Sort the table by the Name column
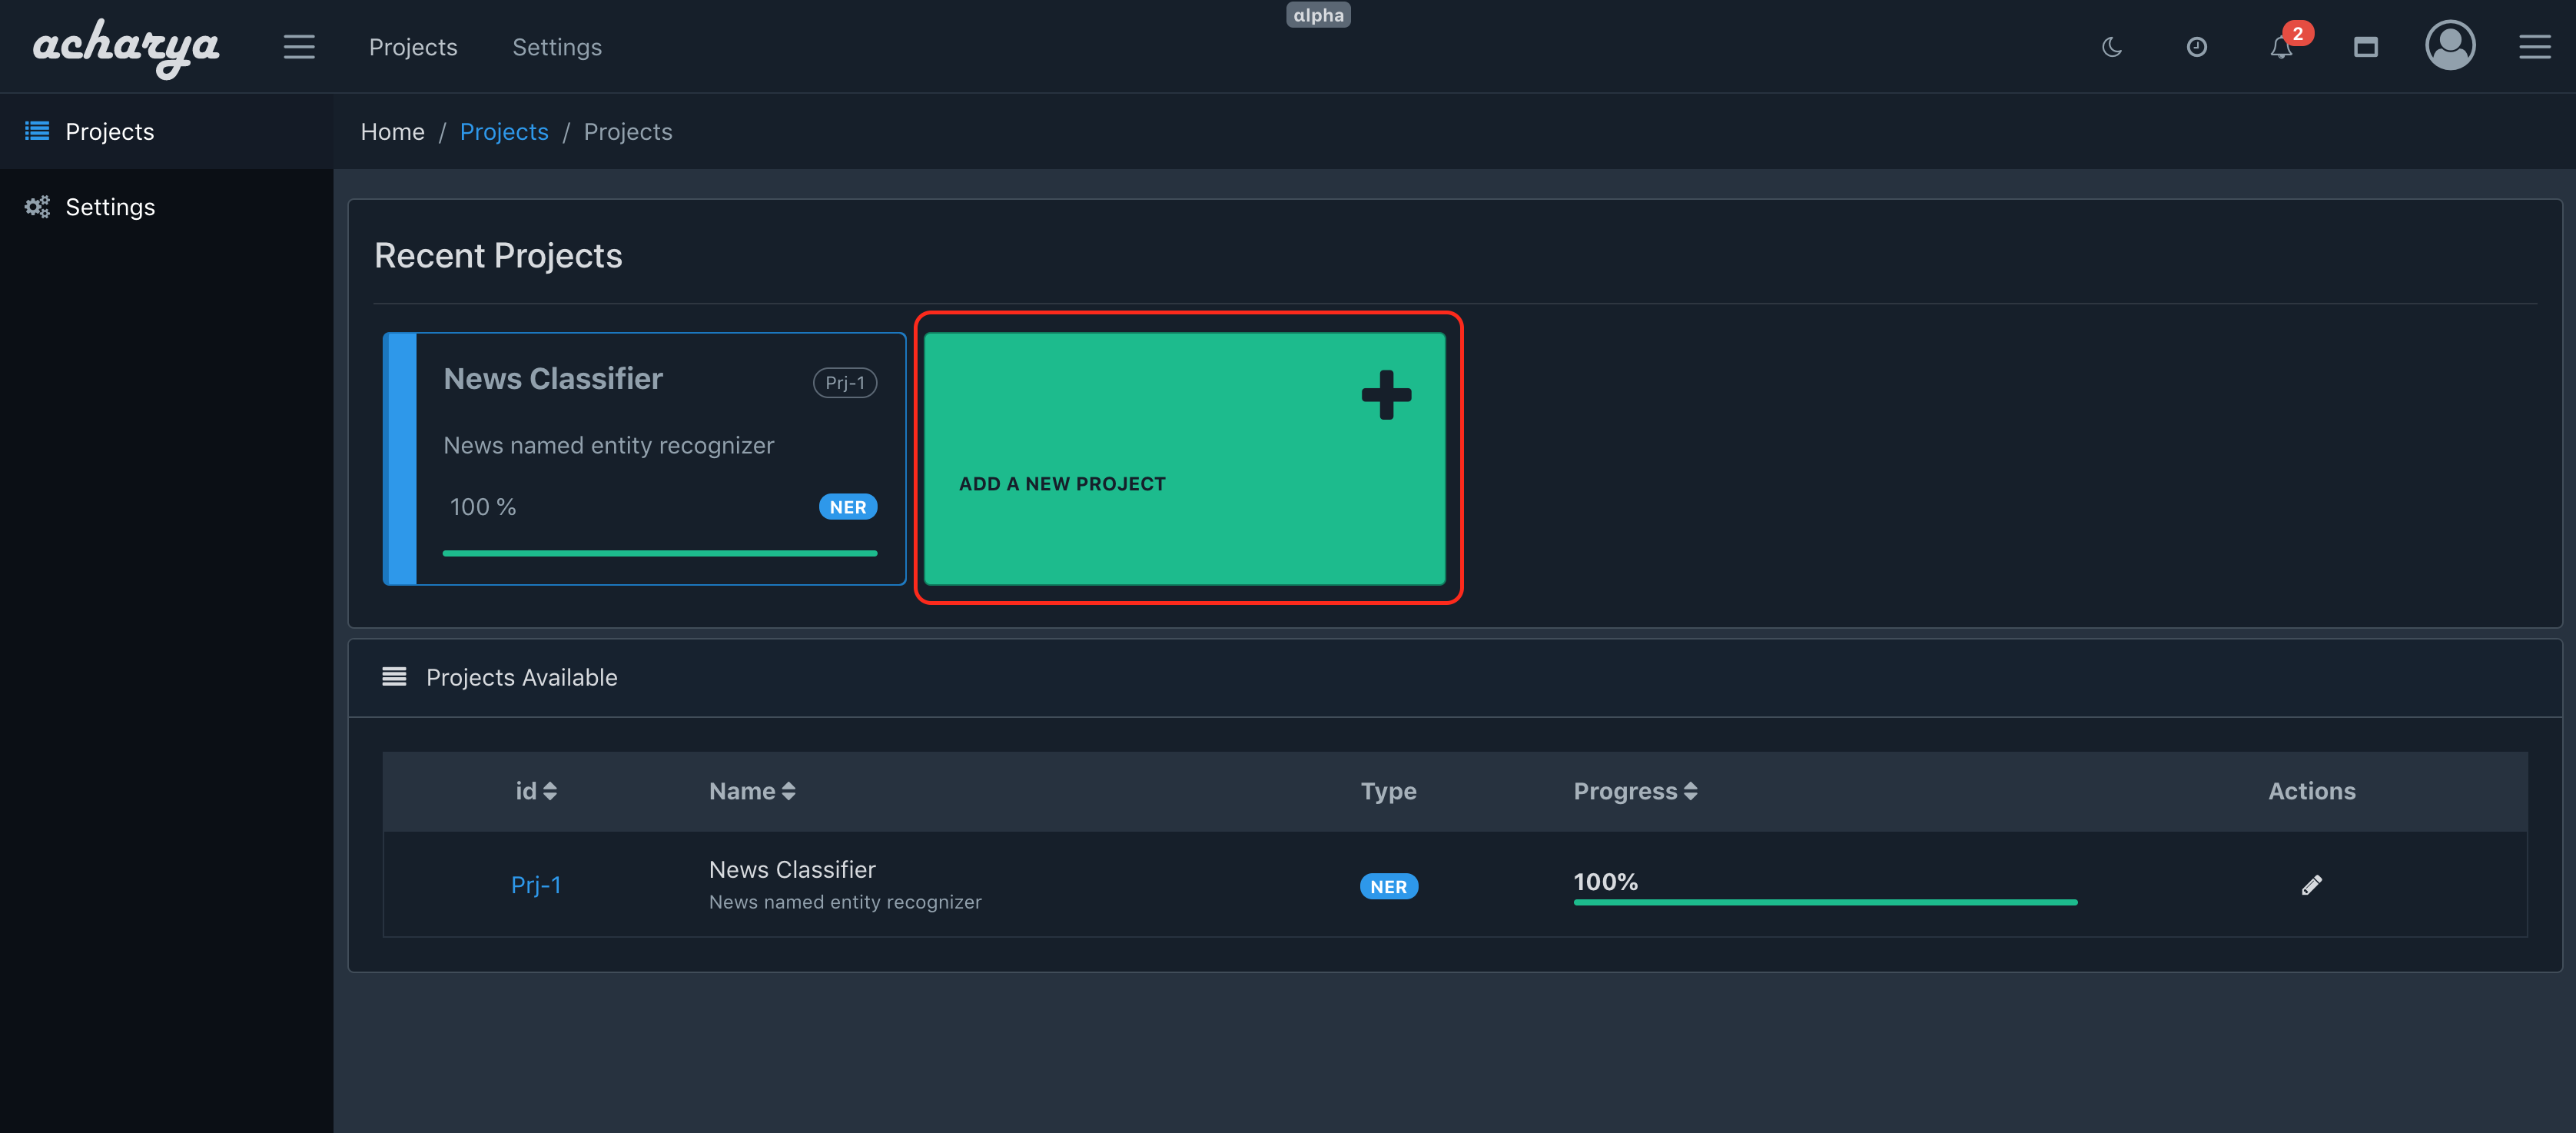 [x=752, y=791]
